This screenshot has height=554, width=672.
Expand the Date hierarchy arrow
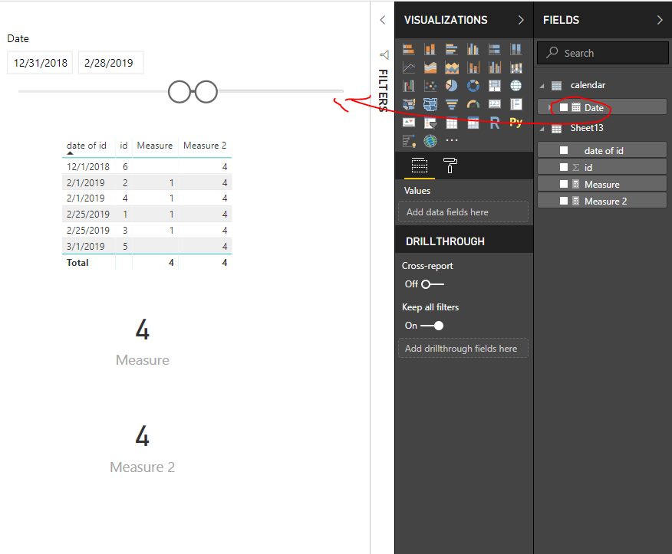click(549, 107)
